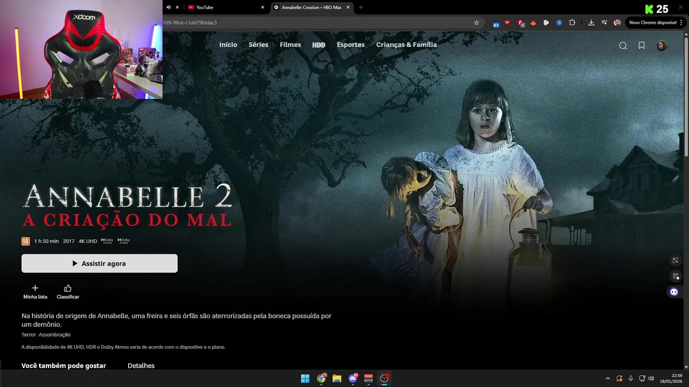Click the 4K UHD label
Viewport: 689px width, 387px height.
(x=88, y=241)
